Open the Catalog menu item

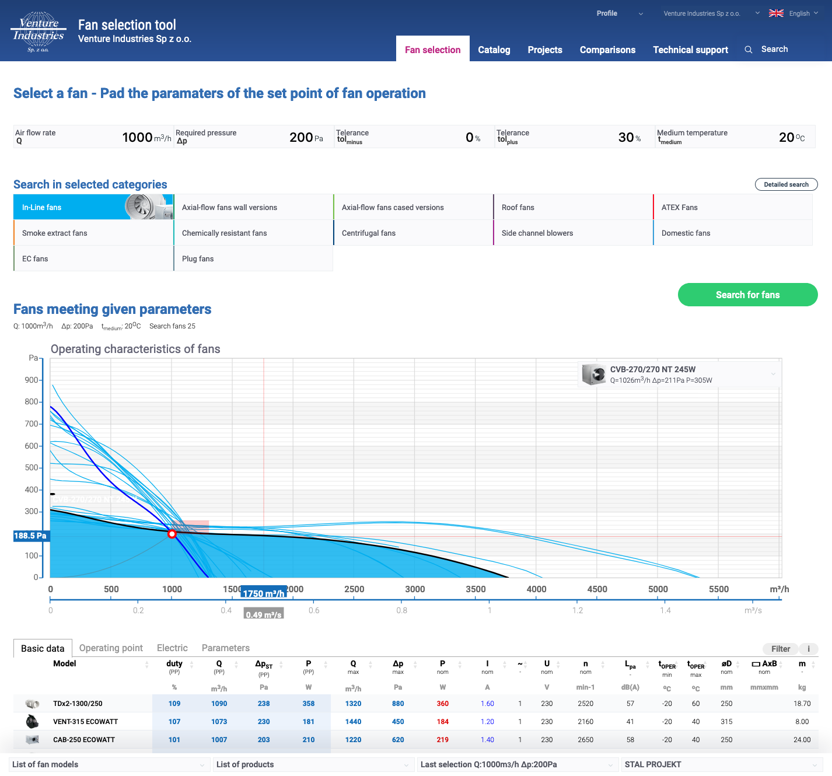tap(494, 50)
